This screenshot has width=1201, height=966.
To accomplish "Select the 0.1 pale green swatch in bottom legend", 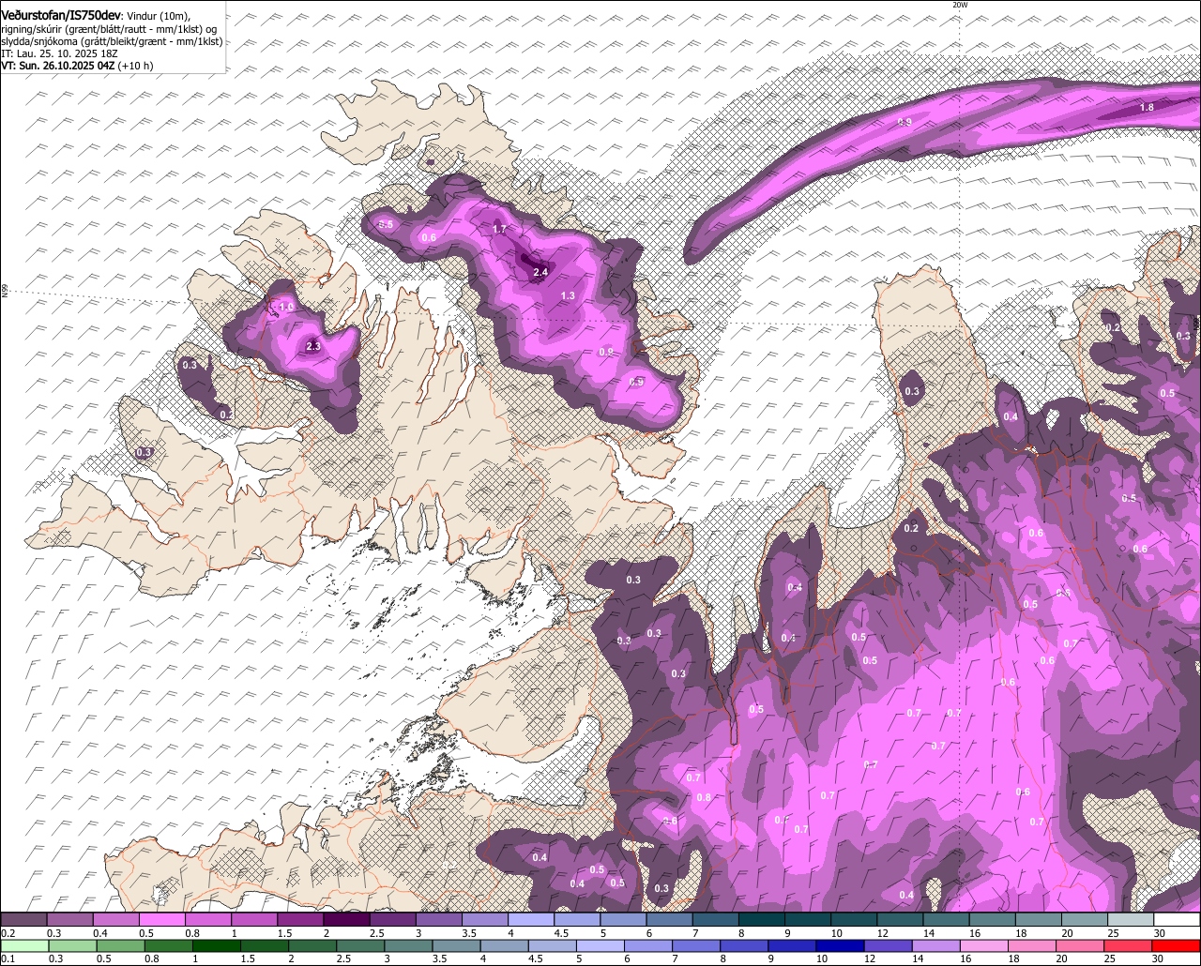I will 24,945.
